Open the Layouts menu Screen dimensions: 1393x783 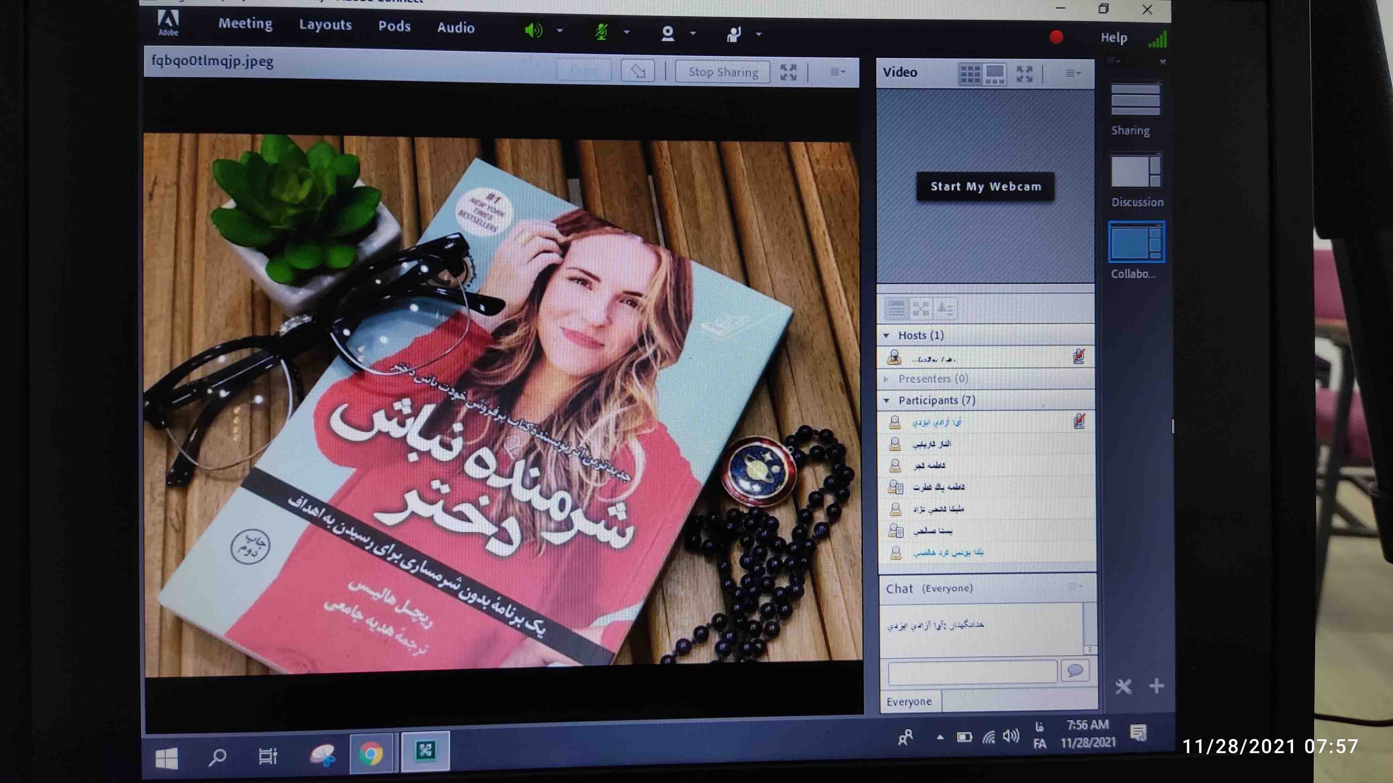coord(325,25)
